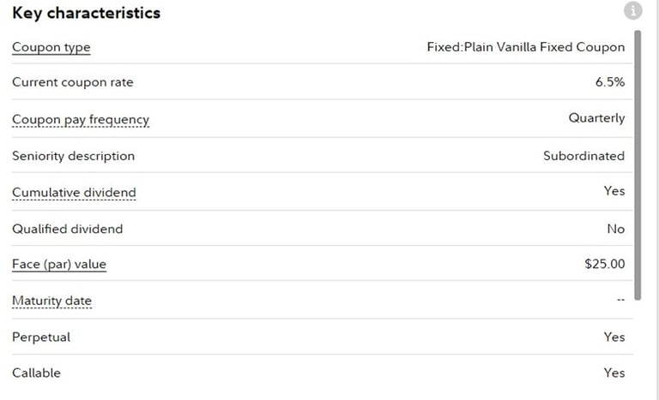This screenshot has height=400, width=659.
Task: Open the Coupon pay frequency definition
Action: (81, 120)
